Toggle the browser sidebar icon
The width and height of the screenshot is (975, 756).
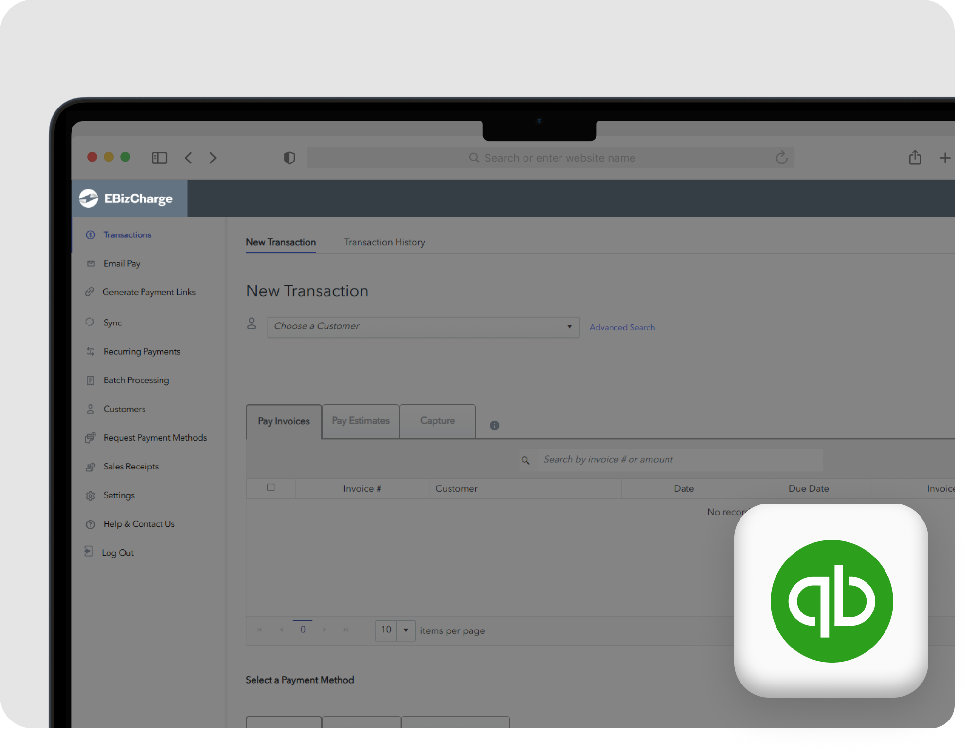pos(159,158)
